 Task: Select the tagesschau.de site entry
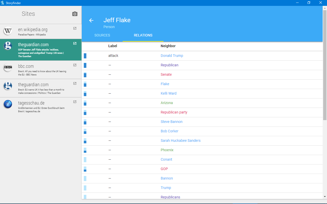41,106
